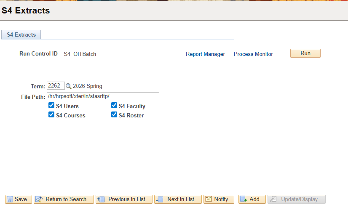348x215 pixels.
Task: Click the 2026 Spring term description
Action: pyautogui.click(x=88, y=86)
